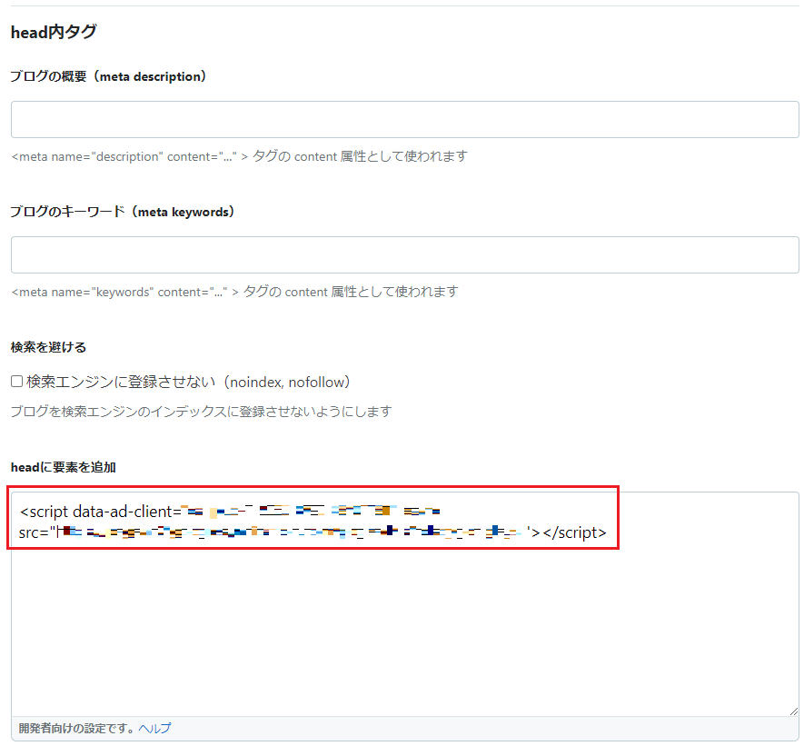This screenshot has height=746, width=804.
Task: Click the ブログの概要 label
Action: tap(107, 76)
